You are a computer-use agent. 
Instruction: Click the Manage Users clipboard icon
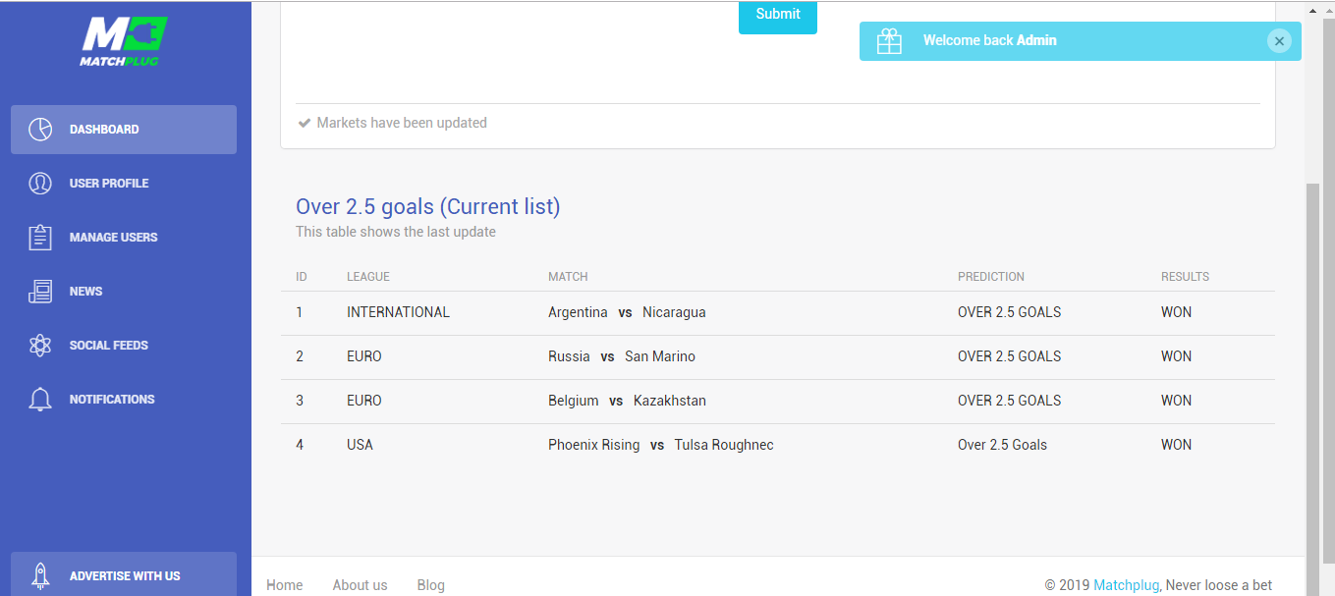40,238
